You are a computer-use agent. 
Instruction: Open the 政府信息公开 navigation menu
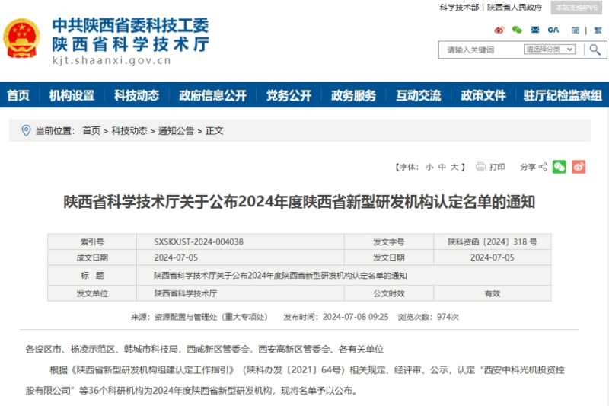212,96
